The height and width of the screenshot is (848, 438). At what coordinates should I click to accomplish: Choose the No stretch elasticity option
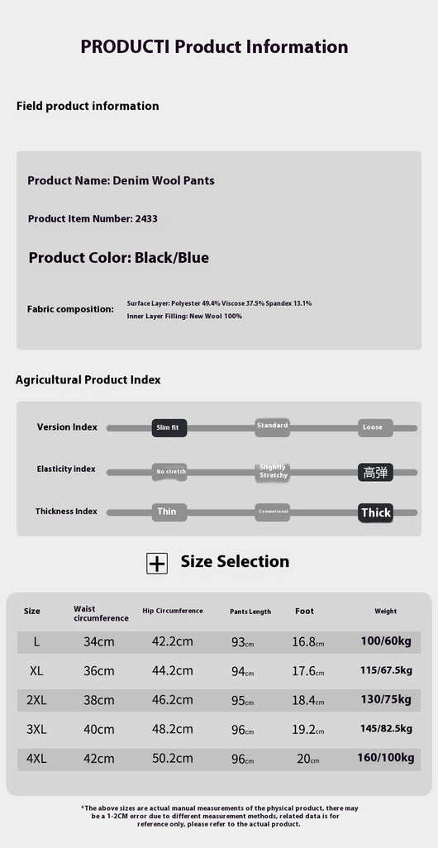169,472
